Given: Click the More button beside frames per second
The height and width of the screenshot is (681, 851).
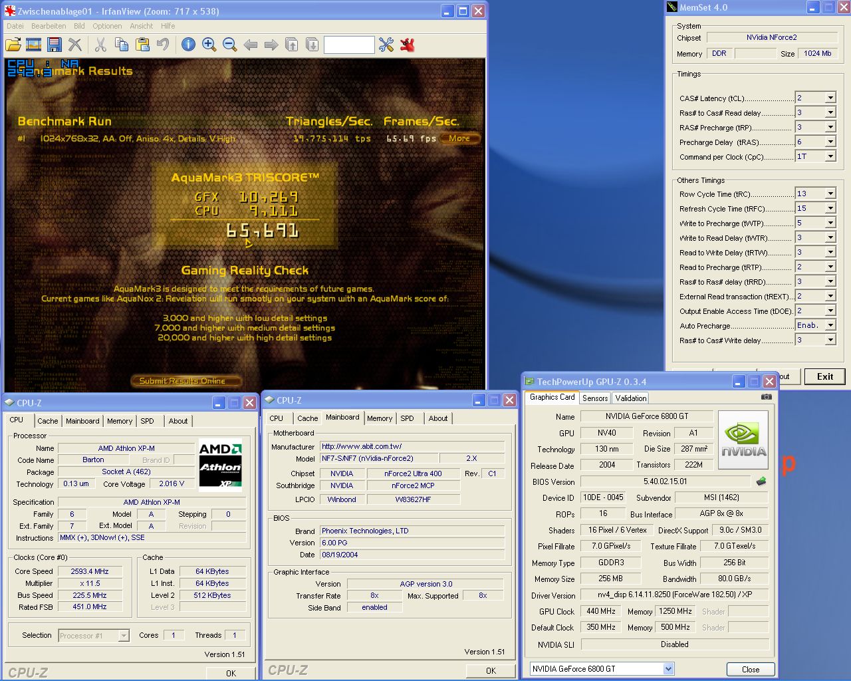Looking at the screenshot, I should (459, 138).
